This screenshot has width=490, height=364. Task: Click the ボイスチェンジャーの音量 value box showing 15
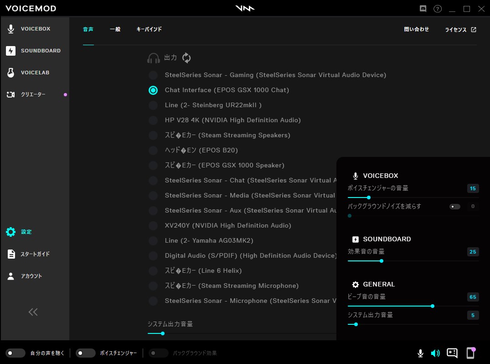point(473,188)
